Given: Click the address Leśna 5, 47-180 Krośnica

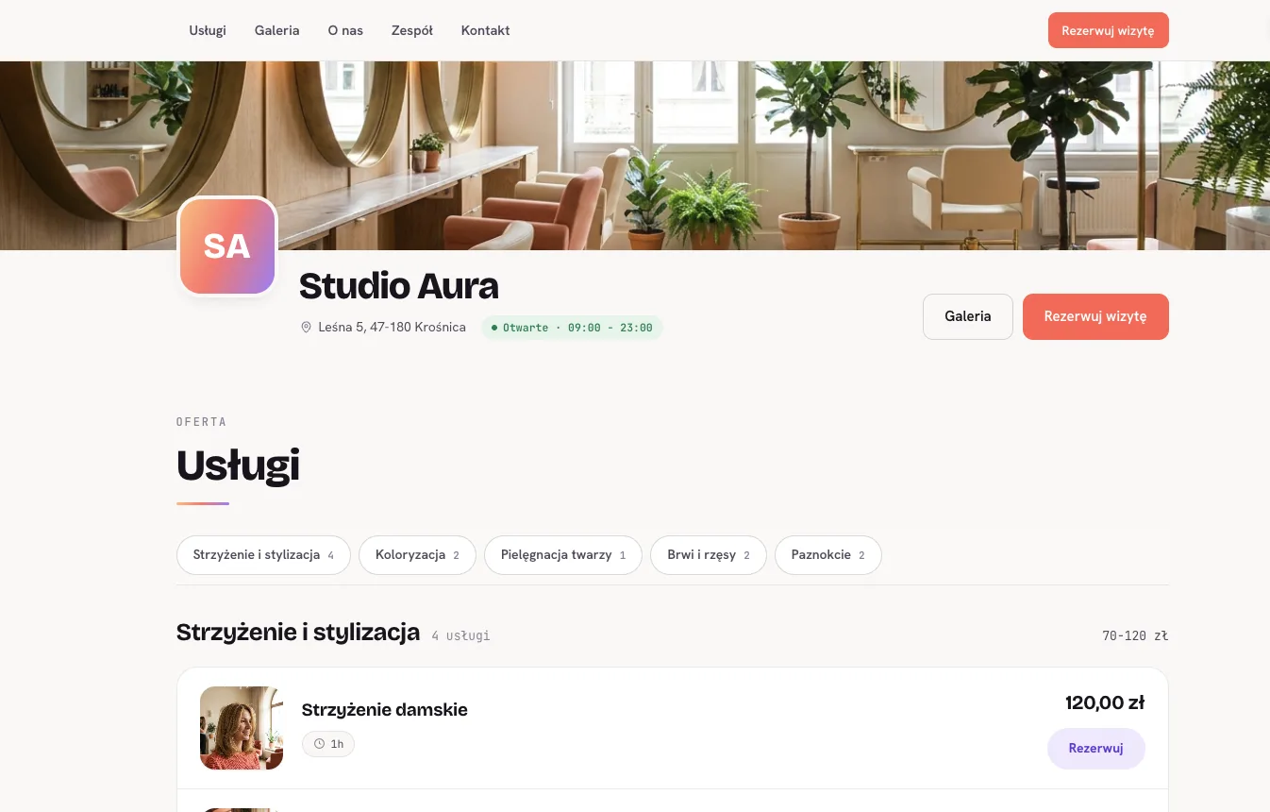Looking at the screenshot, I should point(393,328).
